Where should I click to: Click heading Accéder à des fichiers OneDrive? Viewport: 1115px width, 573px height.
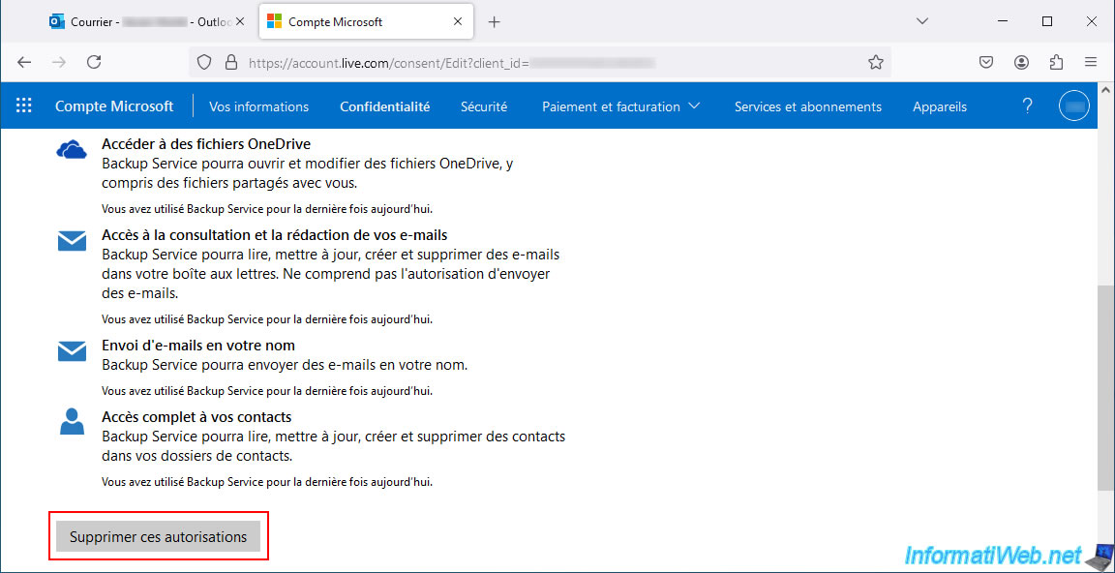point(206,143)
